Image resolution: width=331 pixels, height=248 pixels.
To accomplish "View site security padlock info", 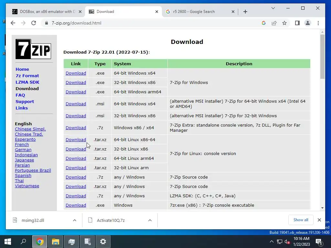I will click(47, 23).
